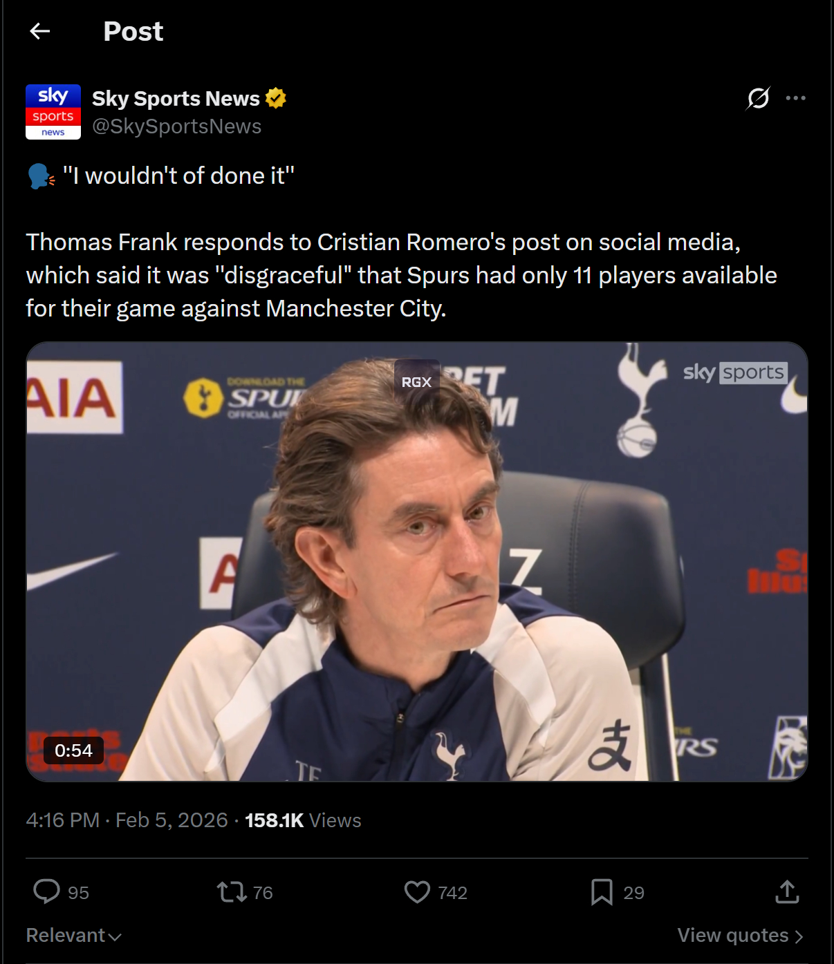Click the gold verified badge
This screenshot has width=834, height=964.
(276, 98)
